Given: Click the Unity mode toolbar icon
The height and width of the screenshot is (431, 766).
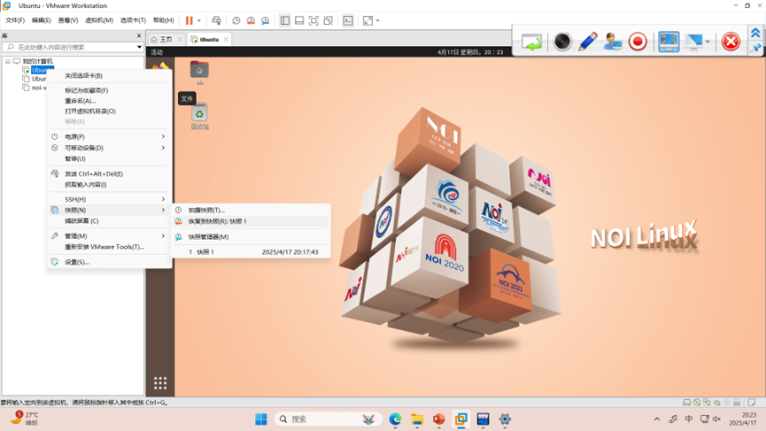Looking at the screenshot, I should (329, 20).
